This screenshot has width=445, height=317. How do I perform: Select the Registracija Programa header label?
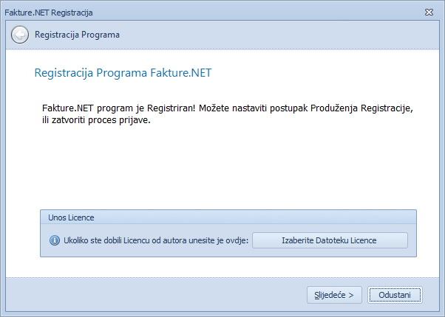[x=77, y=35]
